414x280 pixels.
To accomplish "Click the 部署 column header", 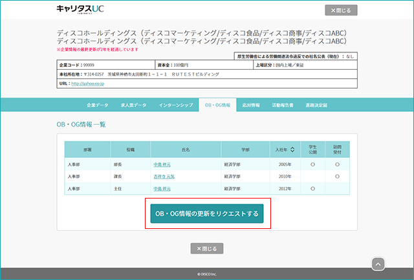I will pyautogui.click(x=87, y=149).
